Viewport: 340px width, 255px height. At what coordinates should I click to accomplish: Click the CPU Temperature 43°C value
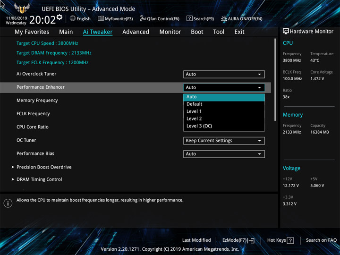(314, 60)
